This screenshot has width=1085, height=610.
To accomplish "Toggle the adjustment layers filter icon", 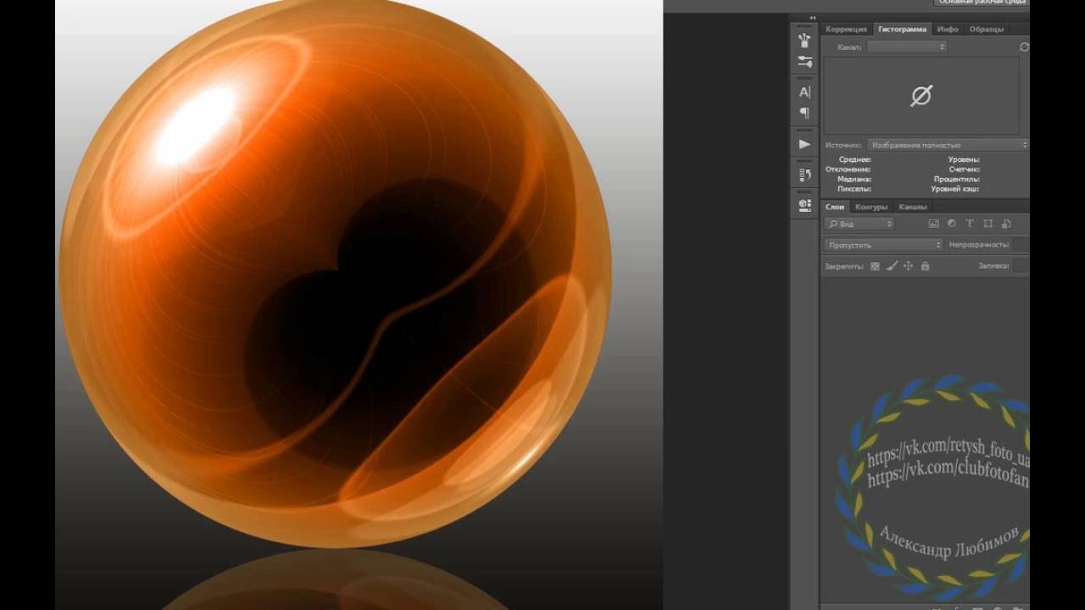I will point(952,224).
